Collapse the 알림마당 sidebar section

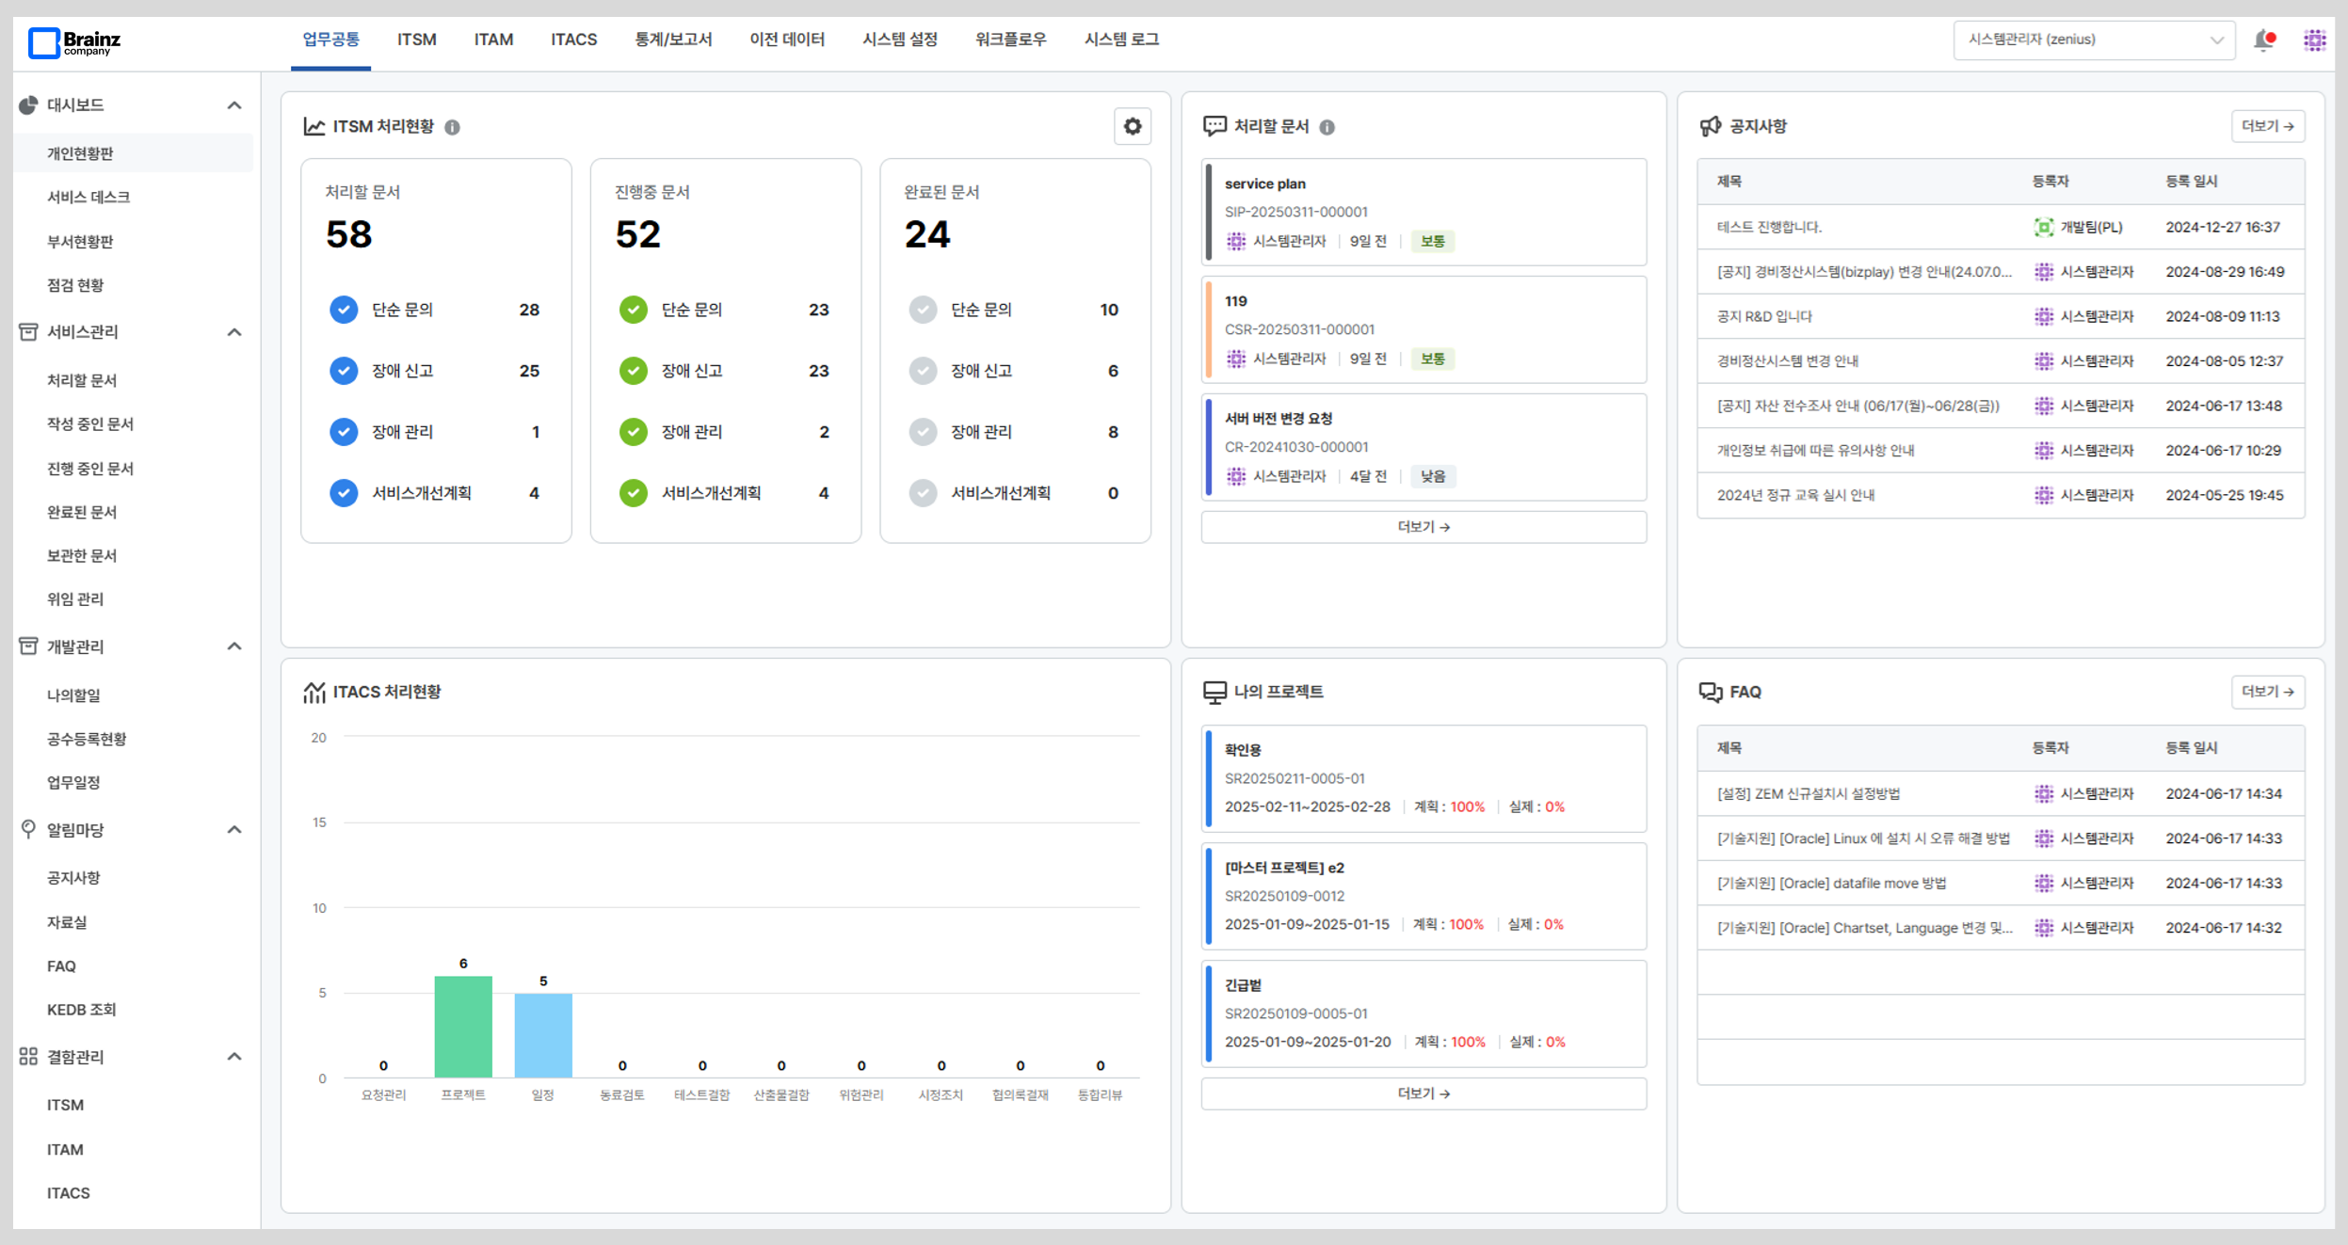(x=234, y=829)
